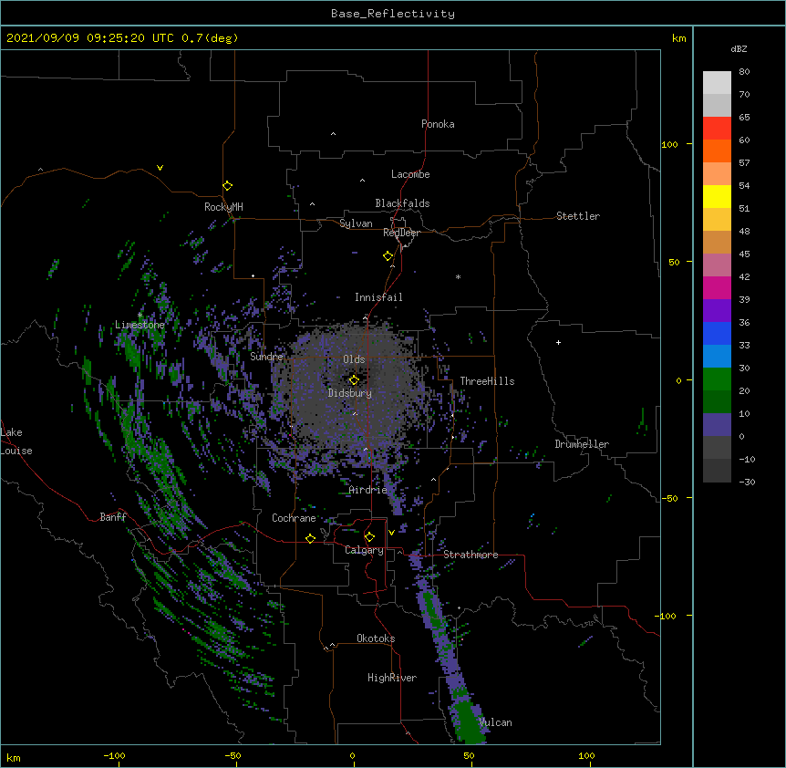Click the Stettler label
The height and width of the screenshot is (768, 786).
[577, 216]
